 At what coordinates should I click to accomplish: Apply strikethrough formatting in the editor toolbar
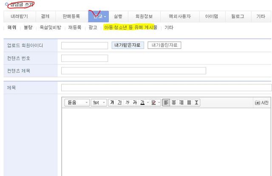[135, 103]
